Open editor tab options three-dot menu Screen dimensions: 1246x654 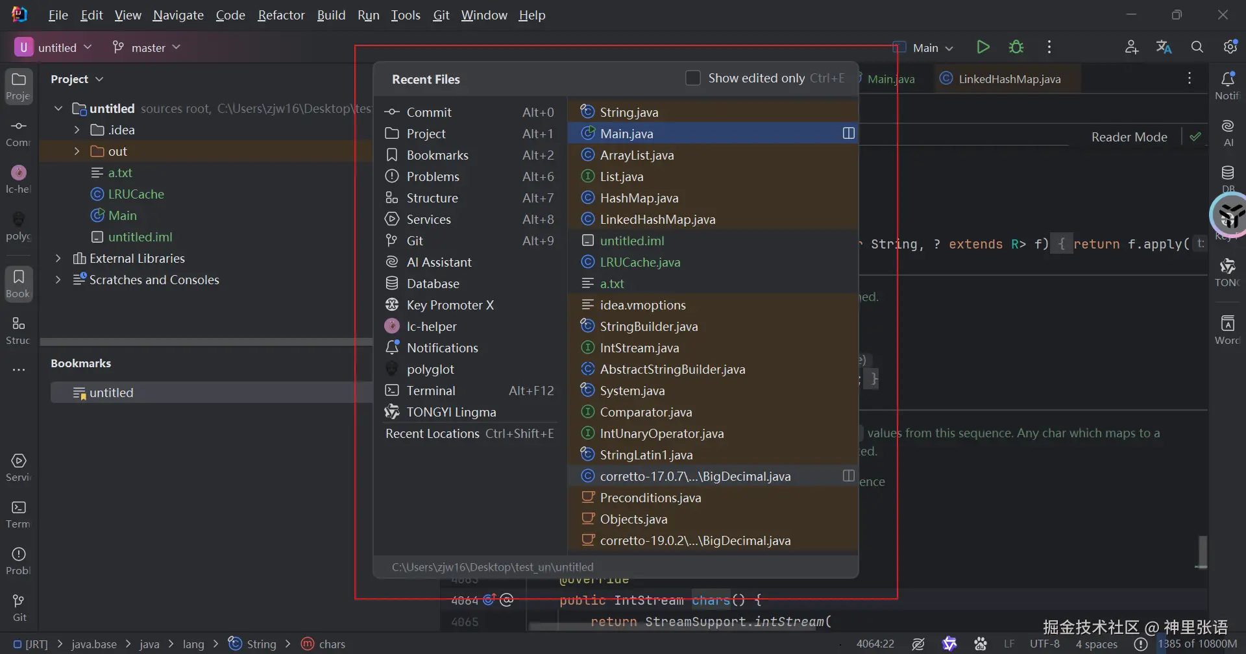pyautogui.click(x=1190, y=79)
